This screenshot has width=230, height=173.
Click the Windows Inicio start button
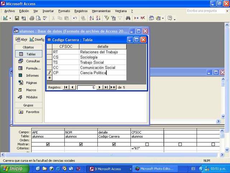tap(13, 169)
